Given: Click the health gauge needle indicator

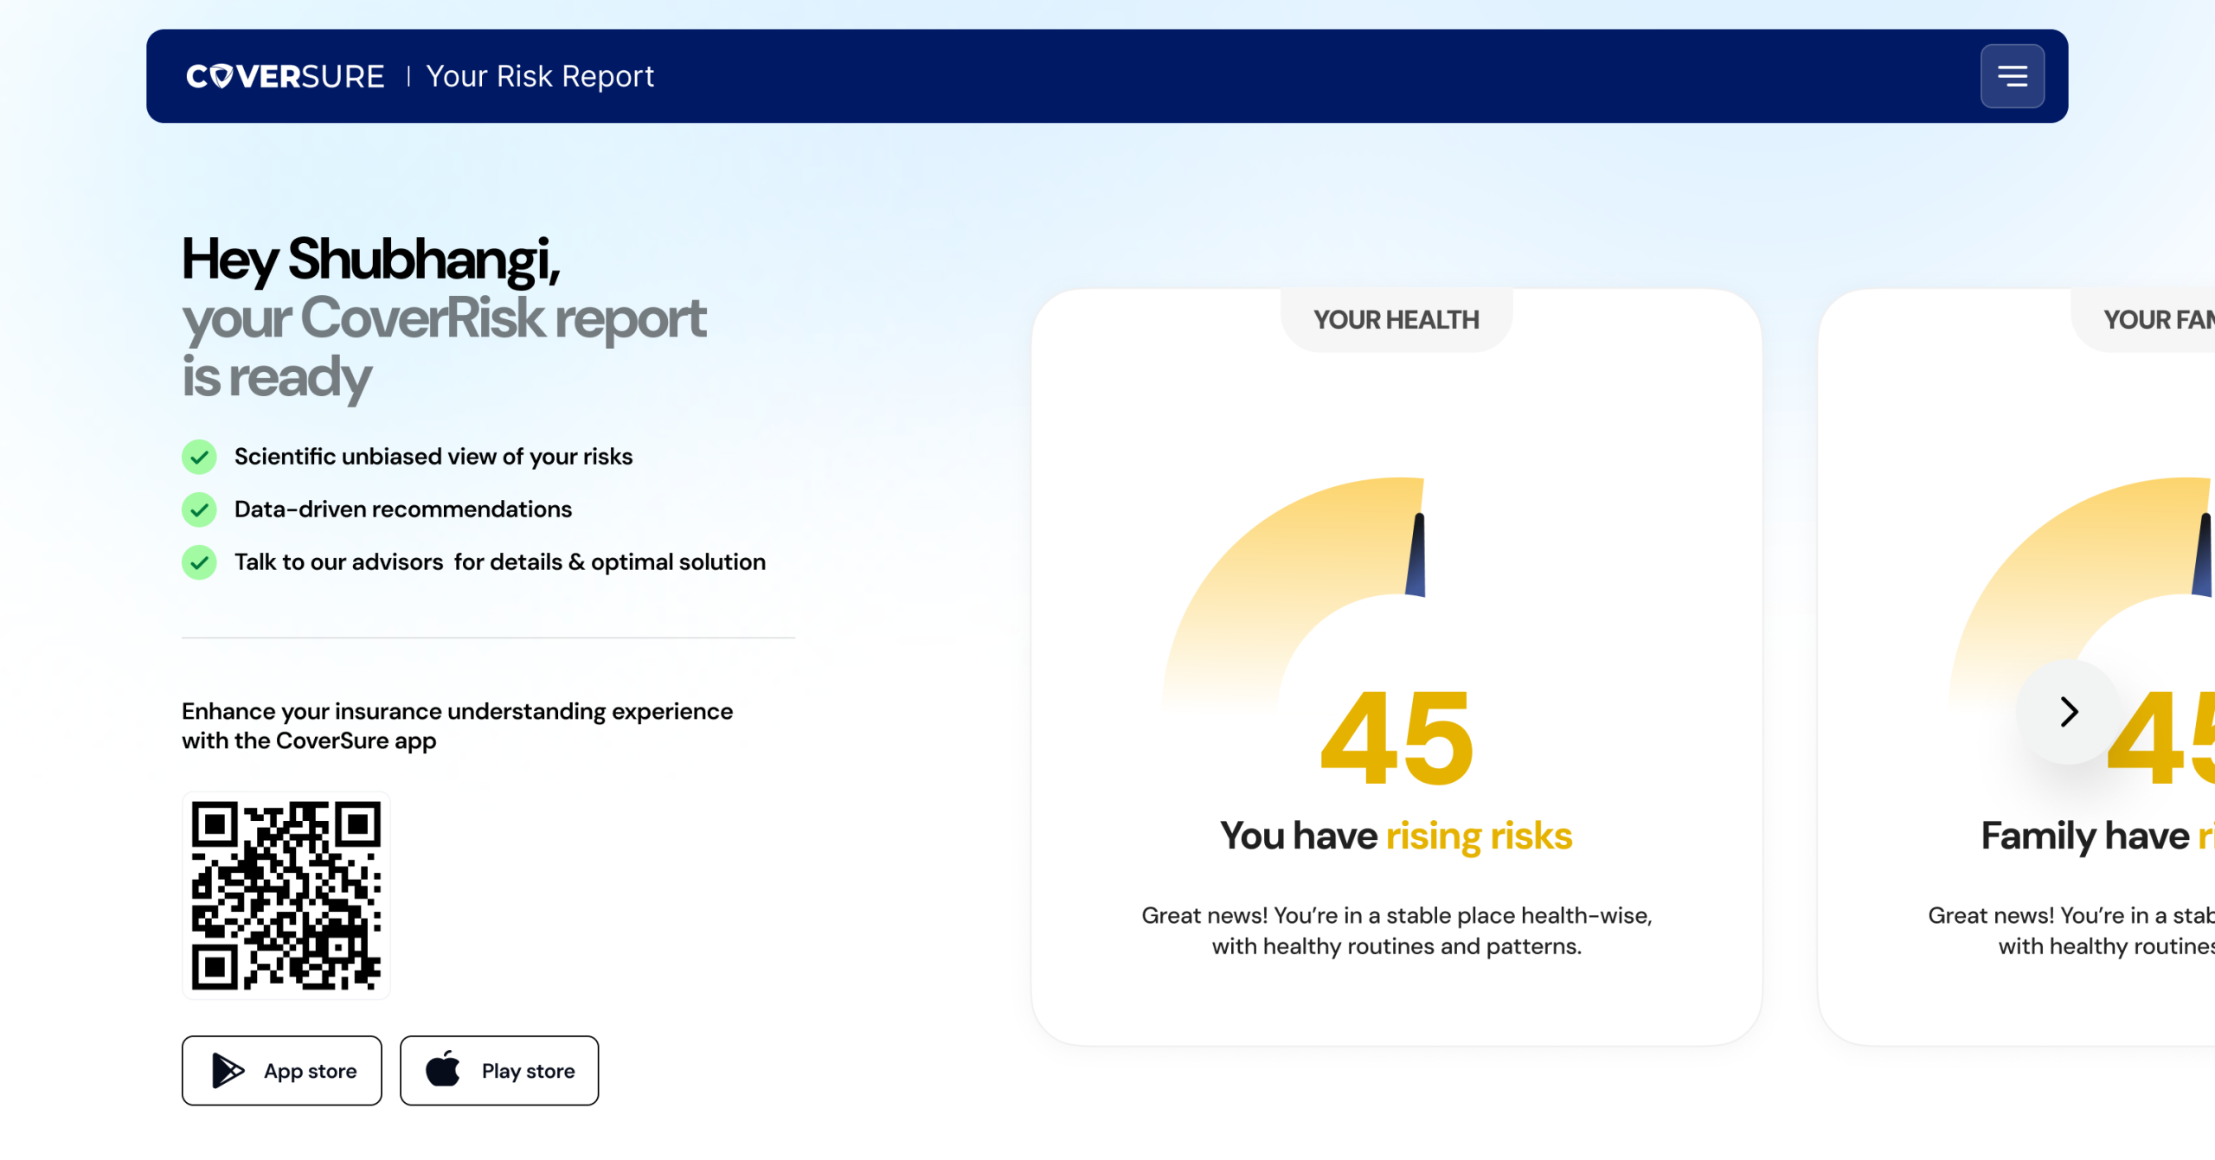Looking at the screenshot, I should (x=1417, y=555).
